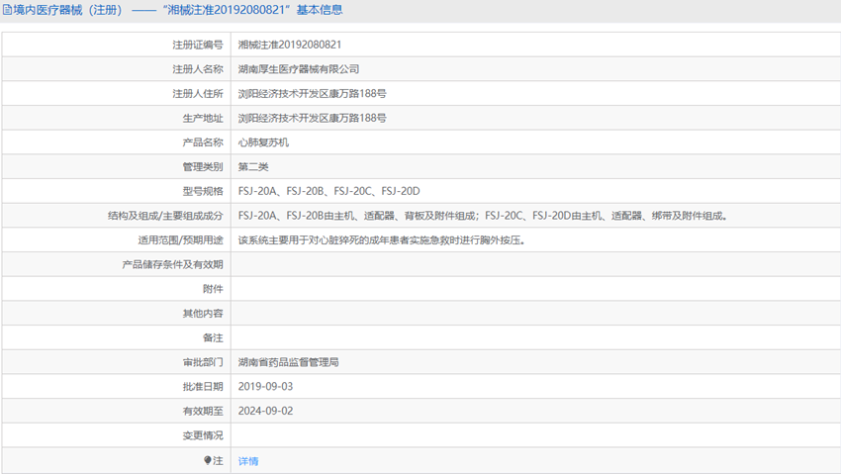
Task: Select the value 第二类
Action: coord(253,167)
